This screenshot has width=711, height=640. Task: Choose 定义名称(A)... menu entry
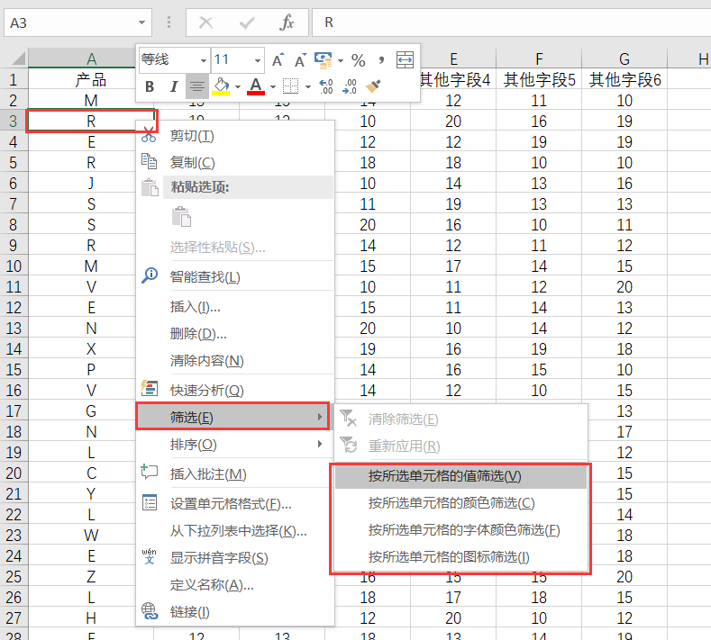click(x=235, y=585)
